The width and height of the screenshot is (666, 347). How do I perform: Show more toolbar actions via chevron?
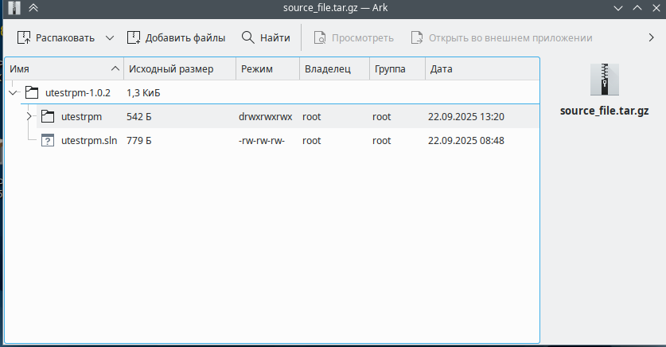[652, 37]
